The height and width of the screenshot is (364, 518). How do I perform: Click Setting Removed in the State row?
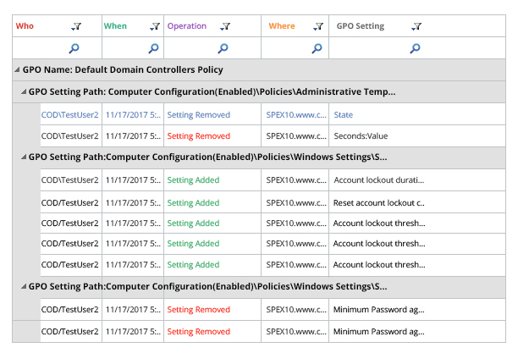tap(199, 115)
